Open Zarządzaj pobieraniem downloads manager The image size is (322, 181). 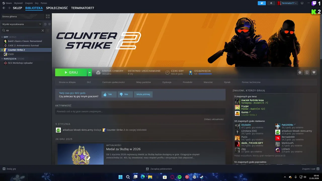(159, 169)
